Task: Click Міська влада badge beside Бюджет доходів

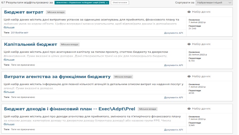Action: (x=147, y=109)
